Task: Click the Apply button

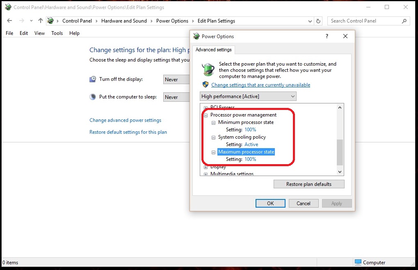Action: tap(337, 204)
